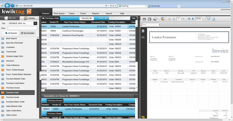Open the Forms menu
Screen dimensions: 233x121
tap(83, 13)
